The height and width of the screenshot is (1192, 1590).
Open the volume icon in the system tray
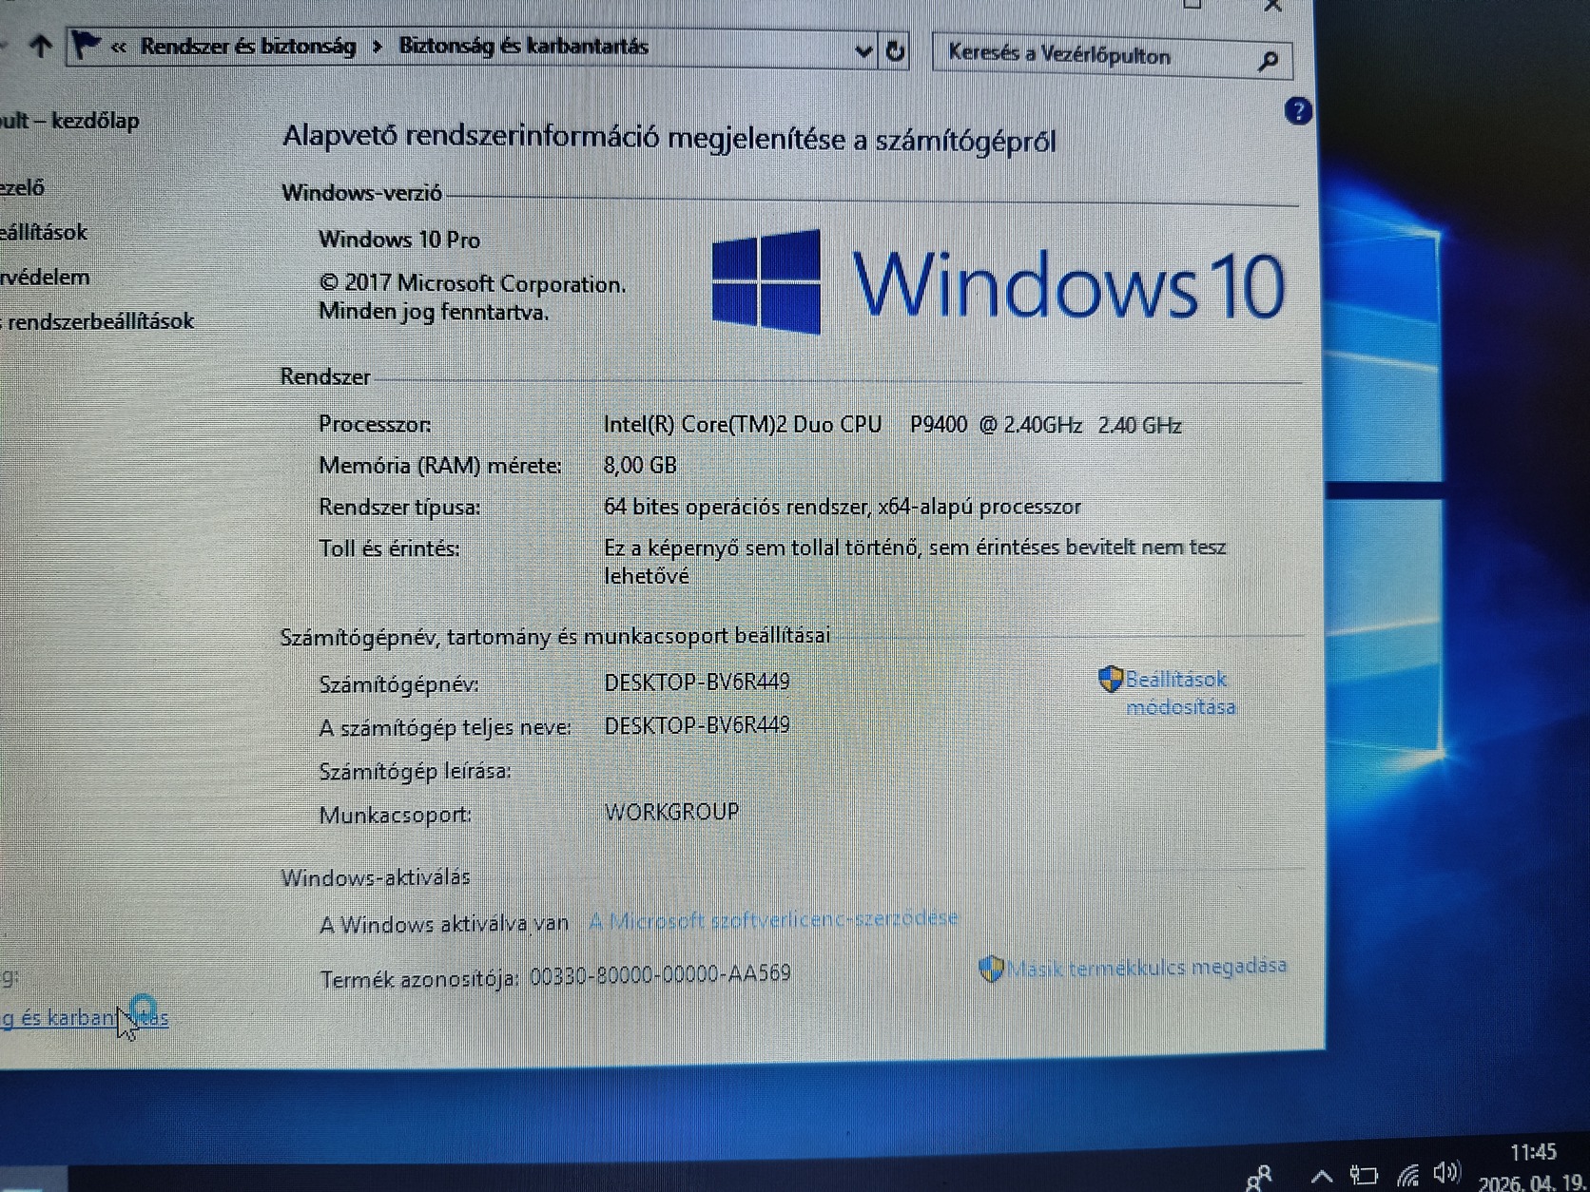point(1445,1173)
